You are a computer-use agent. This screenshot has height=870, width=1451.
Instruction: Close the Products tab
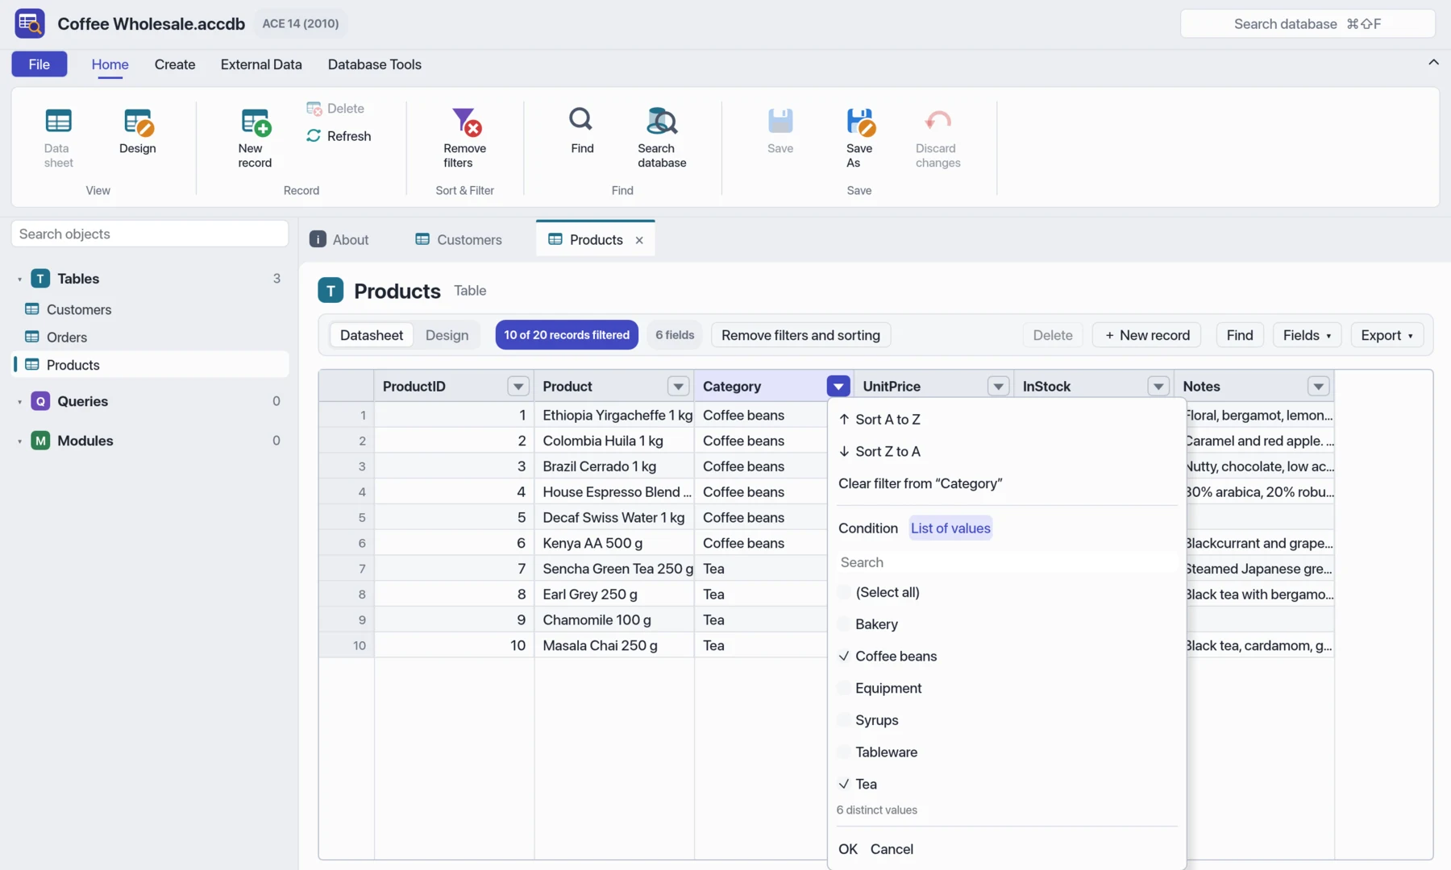(639, 240)
